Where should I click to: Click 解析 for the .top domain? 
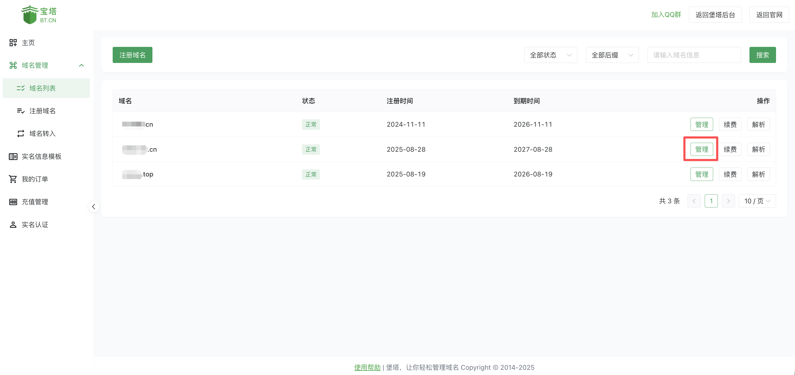coord(758,174)
